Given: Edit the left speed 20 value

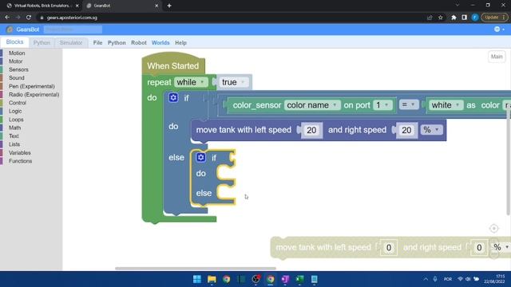Looking at the screenshot, I should click(x=311, y=130).
